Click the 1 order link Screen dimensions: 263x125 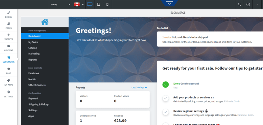pyautogui.click(x=167, y=37)
